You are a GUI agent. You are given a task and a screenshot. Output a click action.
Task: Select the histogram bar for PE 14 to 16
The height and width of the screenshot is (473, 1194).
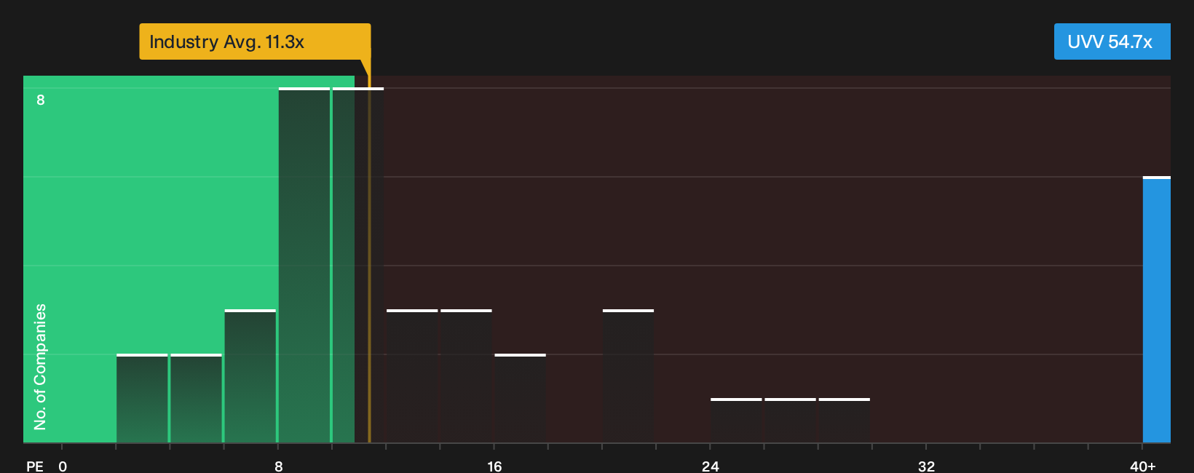[466, 376]
